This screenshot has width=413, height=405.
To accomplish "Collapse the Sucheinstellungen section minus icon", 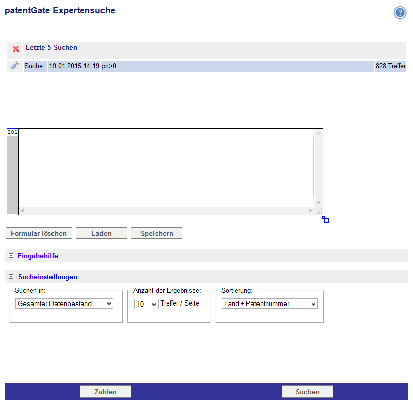I will coord(11,276).
